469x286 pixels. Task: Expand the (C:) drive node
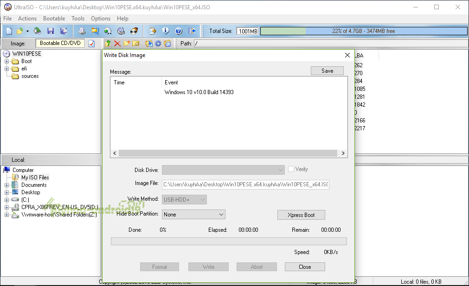[6, 200]
